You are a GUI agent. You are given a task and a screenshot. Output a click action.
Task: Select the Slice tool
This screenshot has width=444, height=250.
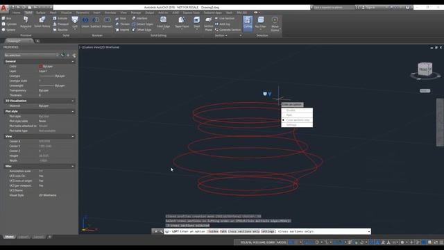tap(121, 19)
